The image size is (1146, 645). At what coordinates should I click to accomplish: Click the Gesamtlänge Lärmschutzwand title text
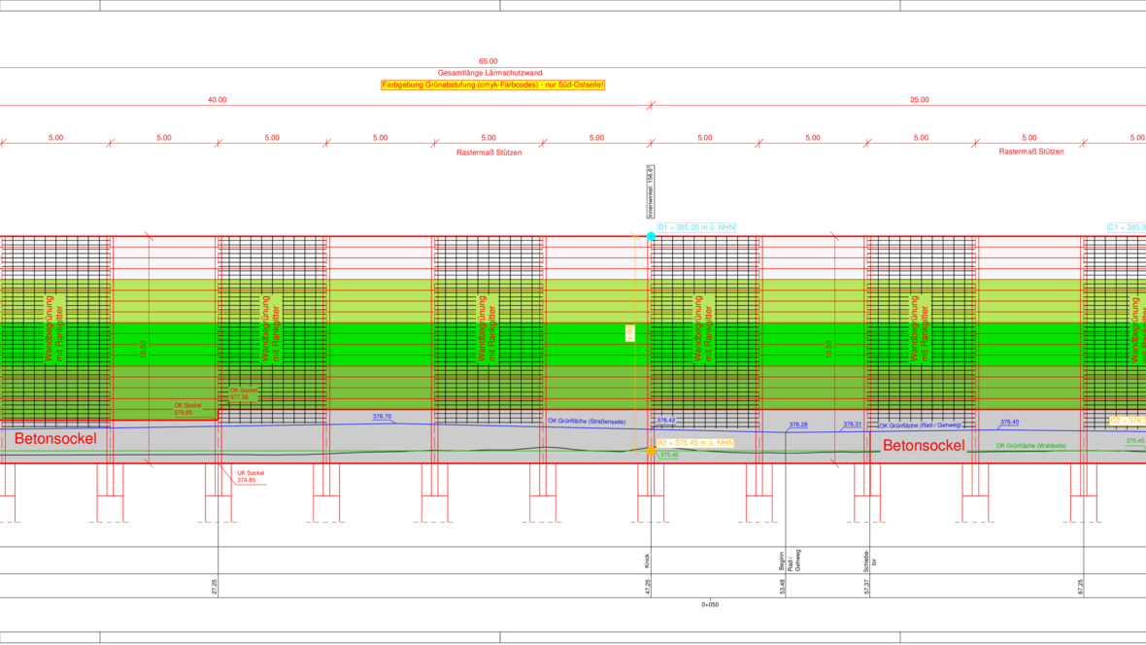(489, 73)
